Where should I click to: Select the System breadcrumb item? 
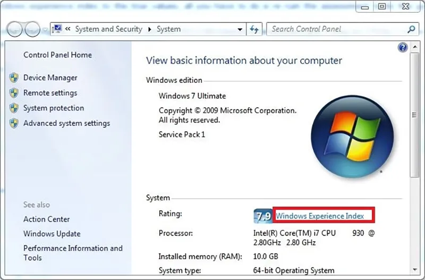168,29
